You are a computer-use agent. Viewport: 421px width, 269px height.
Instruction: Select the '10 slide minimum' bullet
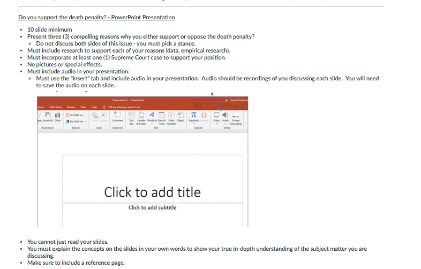tap(50, 29)
